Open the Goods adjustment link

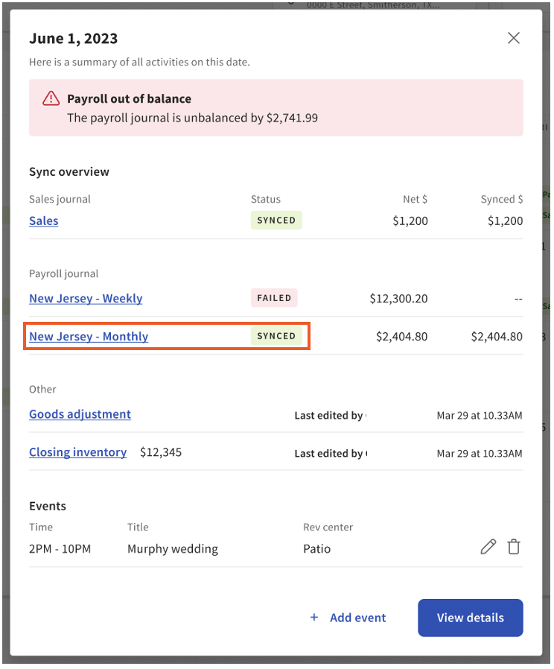[80, 414]
